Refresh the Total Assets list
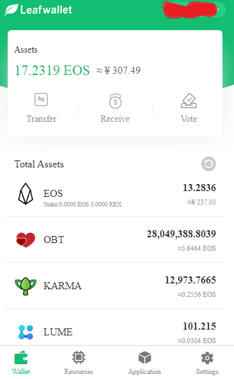The image size is (234, 379). point(208,164)
